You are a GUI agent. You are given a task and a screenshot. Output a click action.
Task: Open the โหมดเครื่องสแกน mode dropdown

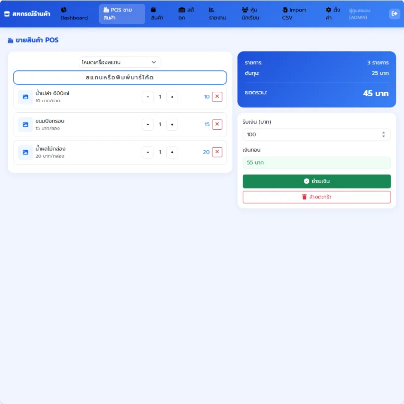(x=120, y=62)
